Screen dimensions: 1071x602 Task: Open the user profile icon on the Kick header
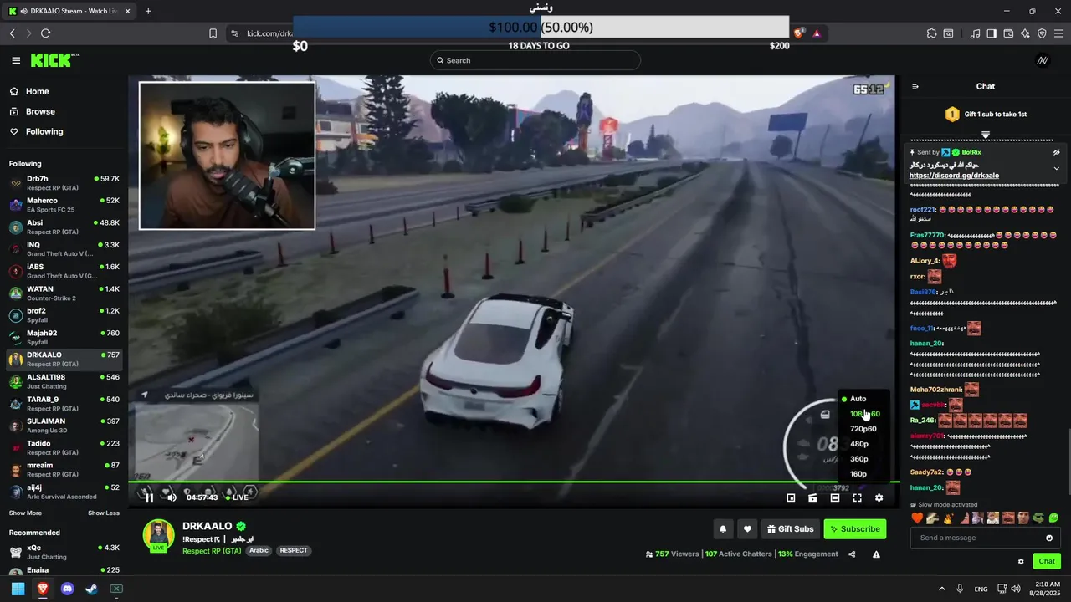(1043, 60)
